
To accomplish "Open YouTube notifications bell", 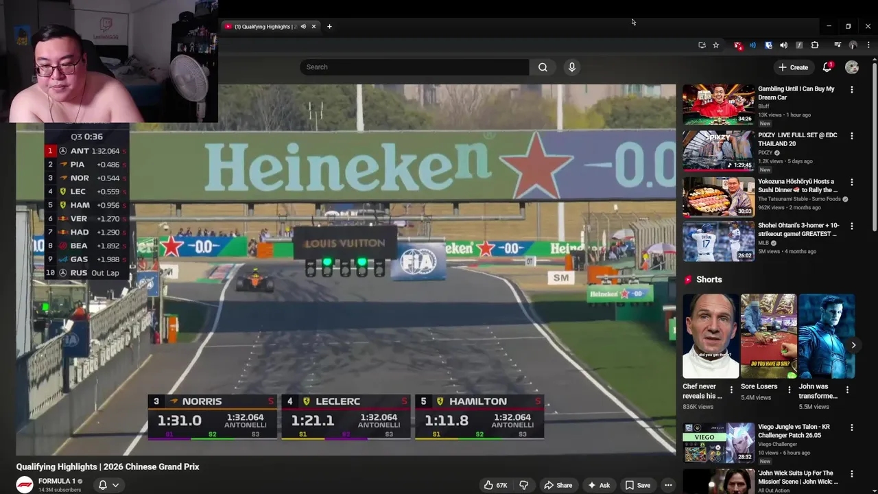I will tap(827, 67).
